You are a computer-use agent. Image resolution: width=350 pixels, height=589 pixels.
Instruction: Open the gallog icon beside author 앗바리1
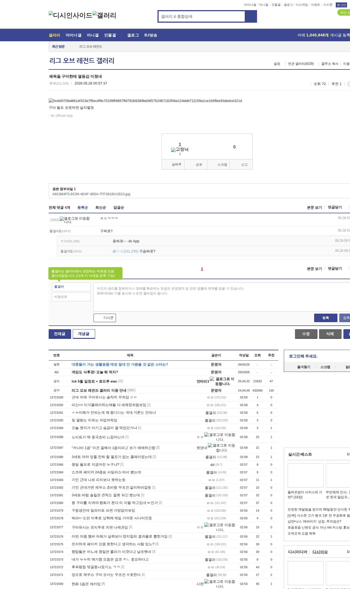[x=222, y=381]
